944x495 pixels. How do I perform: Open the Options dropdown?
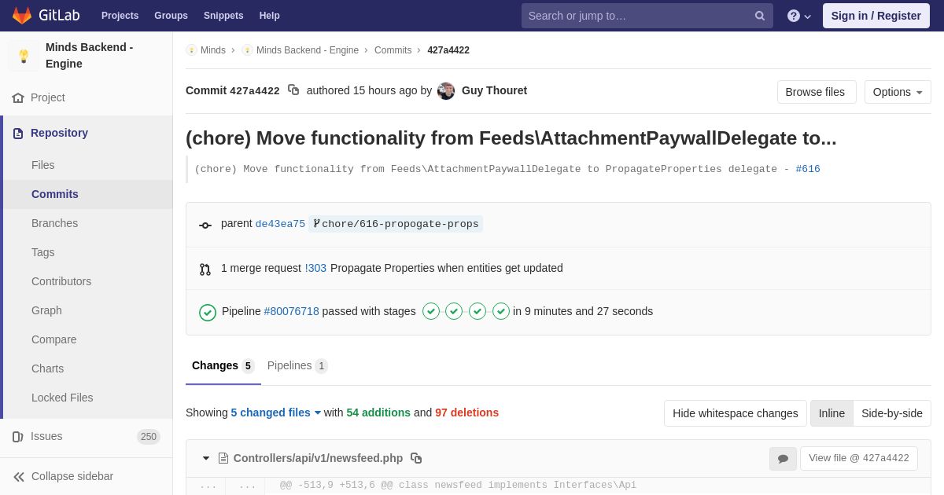tap(898, 92)
